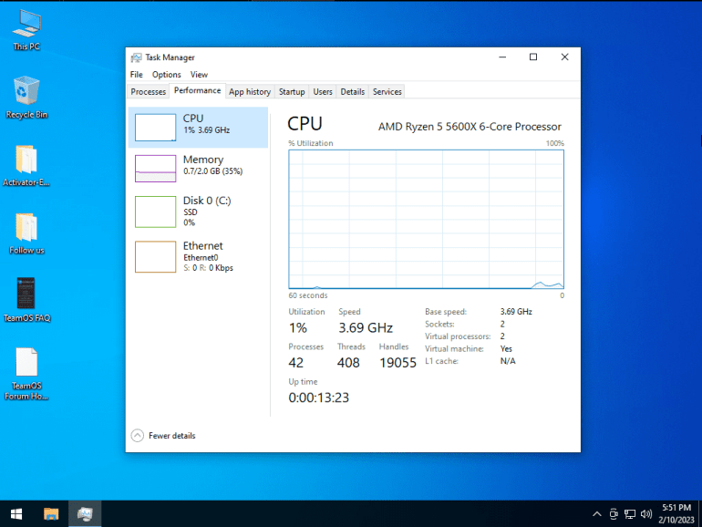Open This PC desktop icon
Viewport: 702px width, 527px height.
tap(26, 29)
